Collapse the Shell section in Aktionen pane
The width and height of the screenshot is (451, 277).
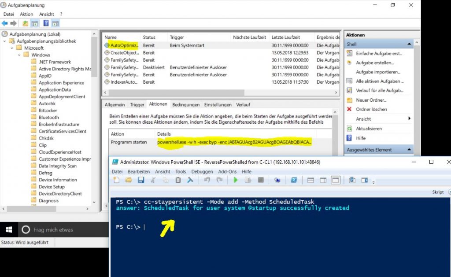pos(409,44)
